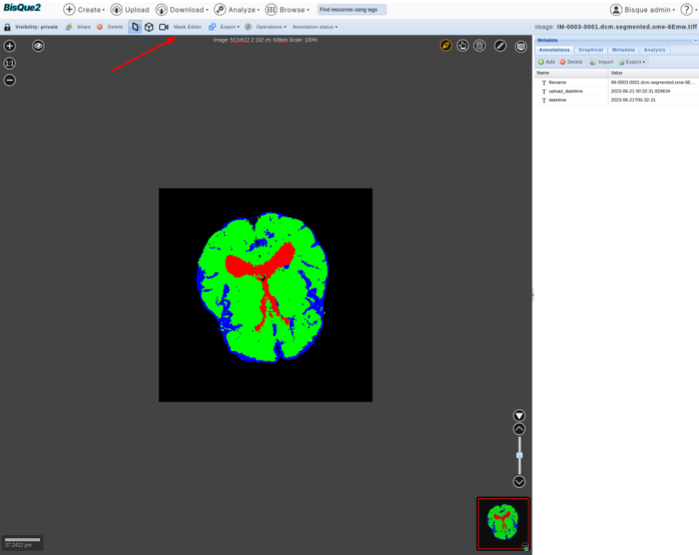The height and width of the screenshot is (555, 699).
Task: Select the pencil edit annotation tool
Action: [x=500, y=46]
